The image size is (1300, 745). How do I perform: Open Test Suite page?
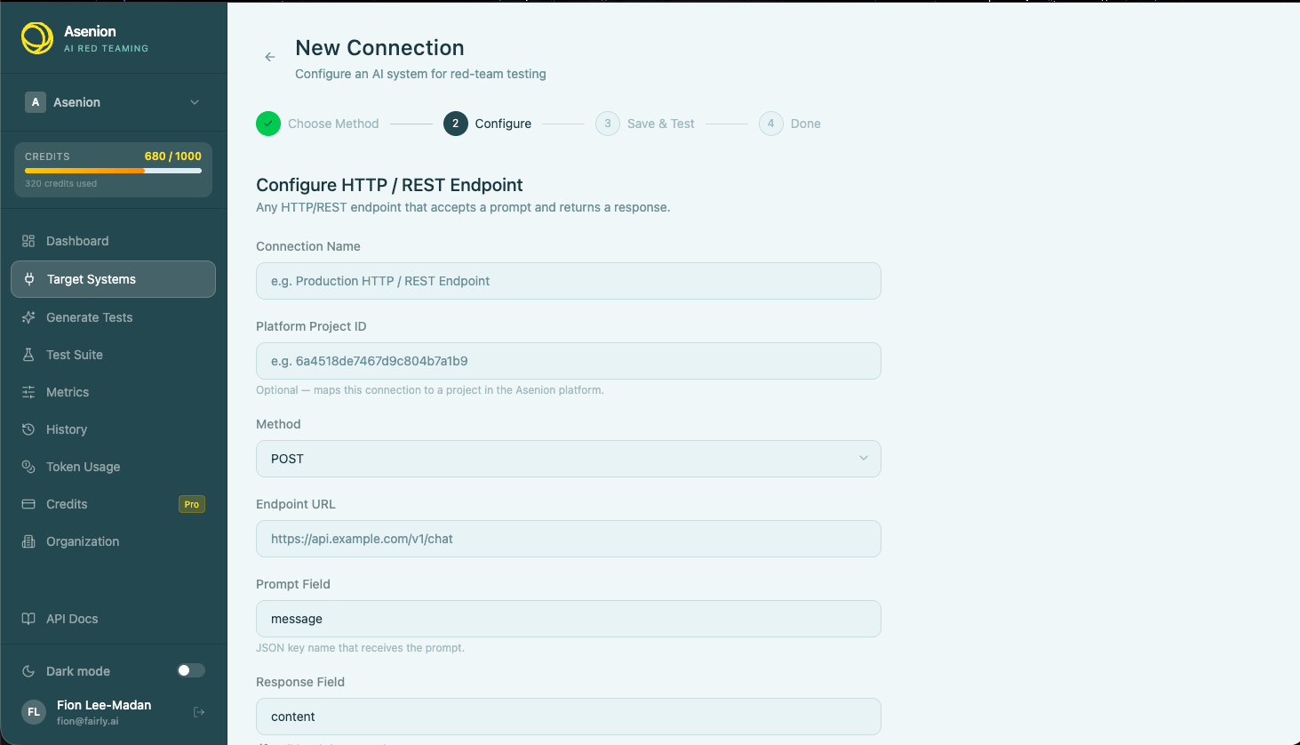tap(113, 355)
